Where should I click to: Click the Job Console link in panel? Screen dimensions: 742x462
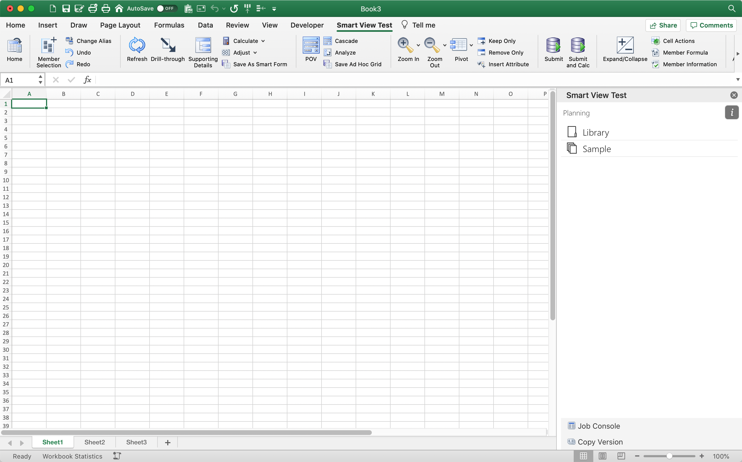pyautogui.click(x=599, y=425)
